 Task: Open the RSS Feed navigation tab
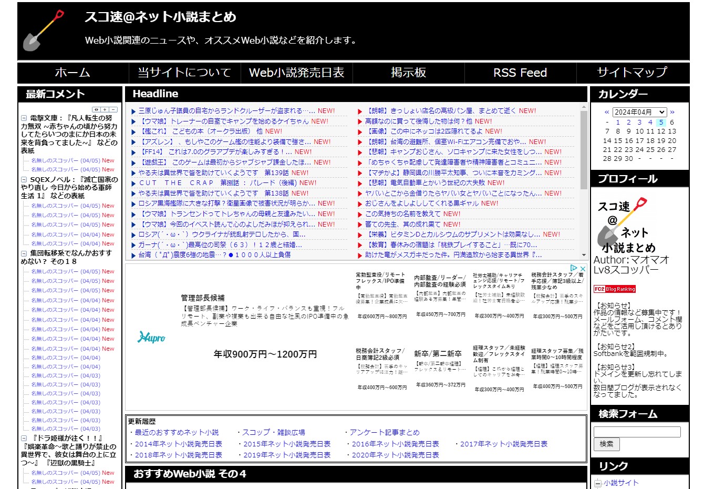pos(520,73)
